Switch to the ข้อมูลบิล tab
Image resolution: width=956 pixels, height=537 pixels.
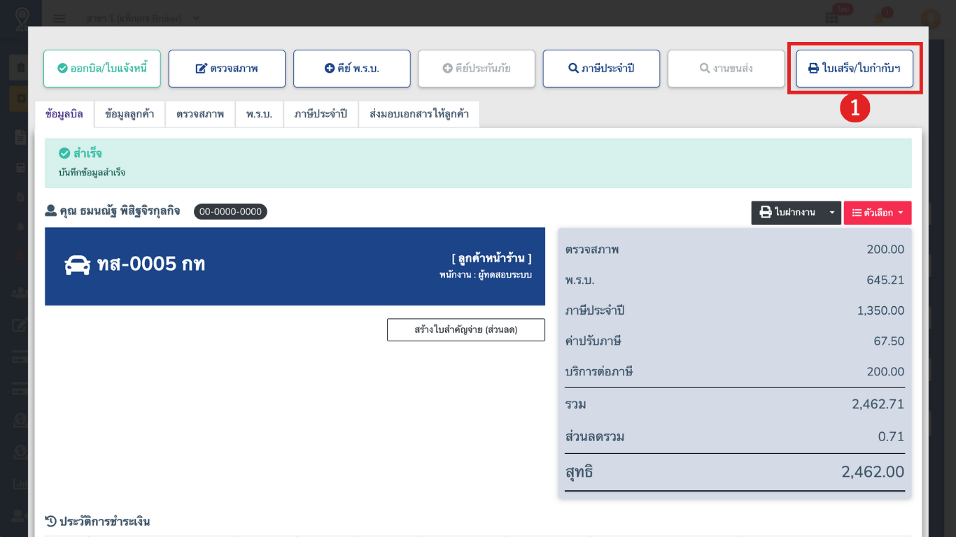click(64, 114)
